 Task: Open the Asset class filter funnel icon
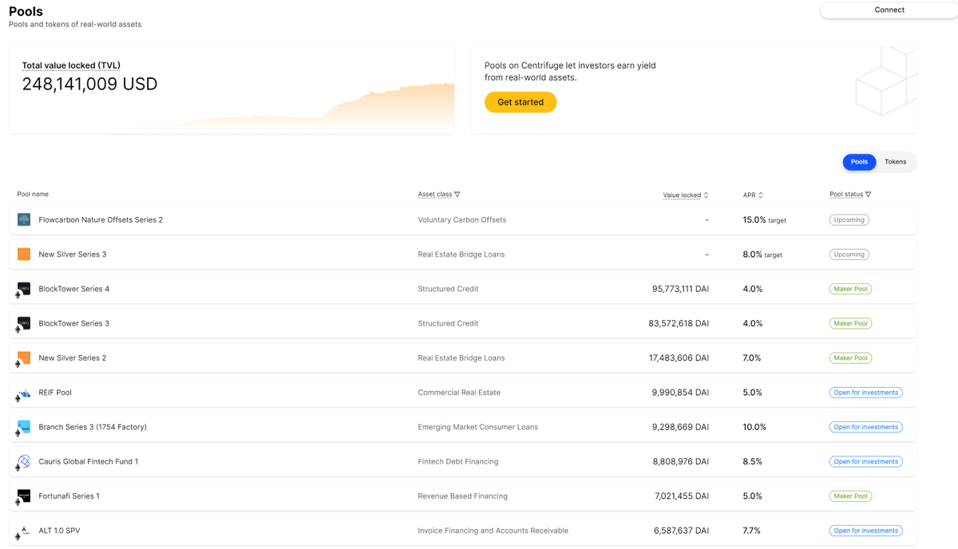(x=457, y=195)
